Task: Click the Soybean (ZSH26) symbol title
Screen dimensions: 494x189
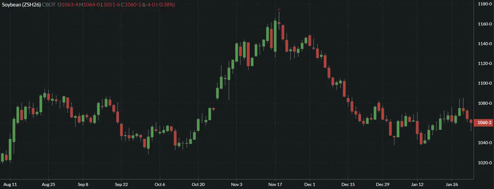Action: click(21, 5)
